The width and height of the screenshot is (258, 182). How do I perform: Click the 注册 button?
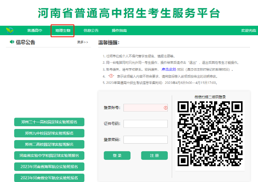tap(154, 155)
